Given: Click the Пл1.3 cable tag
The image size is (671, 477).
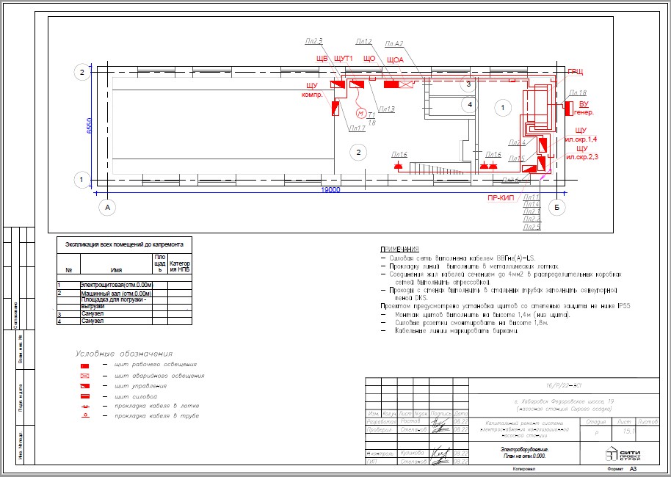Looking at the screenshot, I should (386, 109).
